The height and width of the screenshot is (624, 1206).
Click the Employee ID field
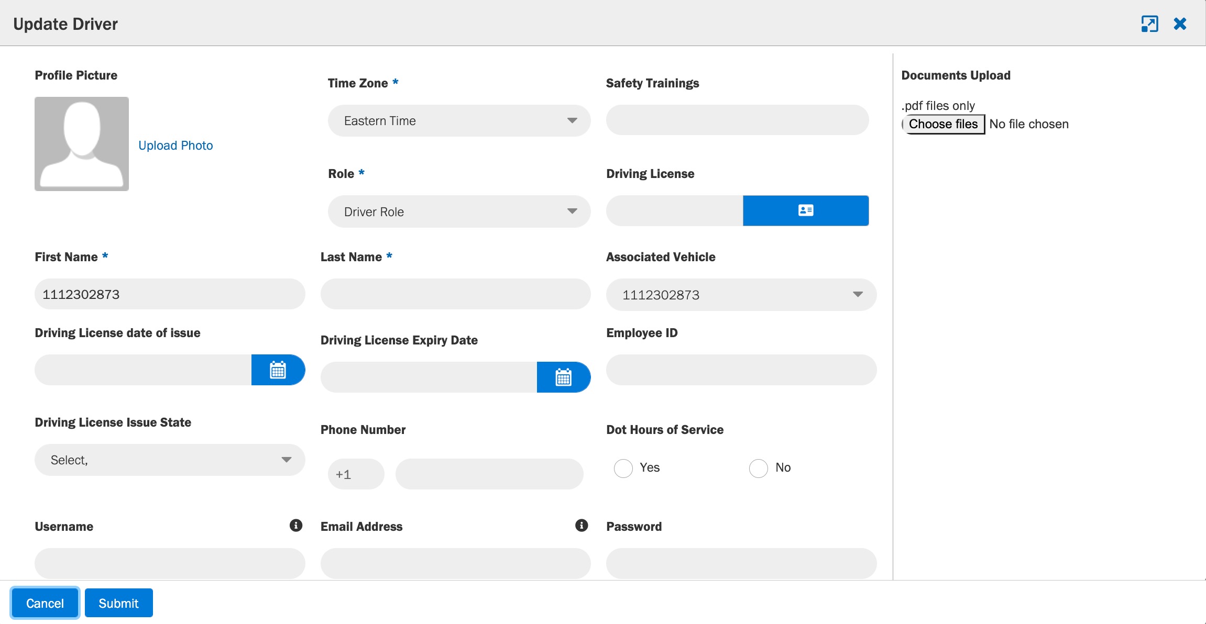pyautogui.click(x=741, y=370)
